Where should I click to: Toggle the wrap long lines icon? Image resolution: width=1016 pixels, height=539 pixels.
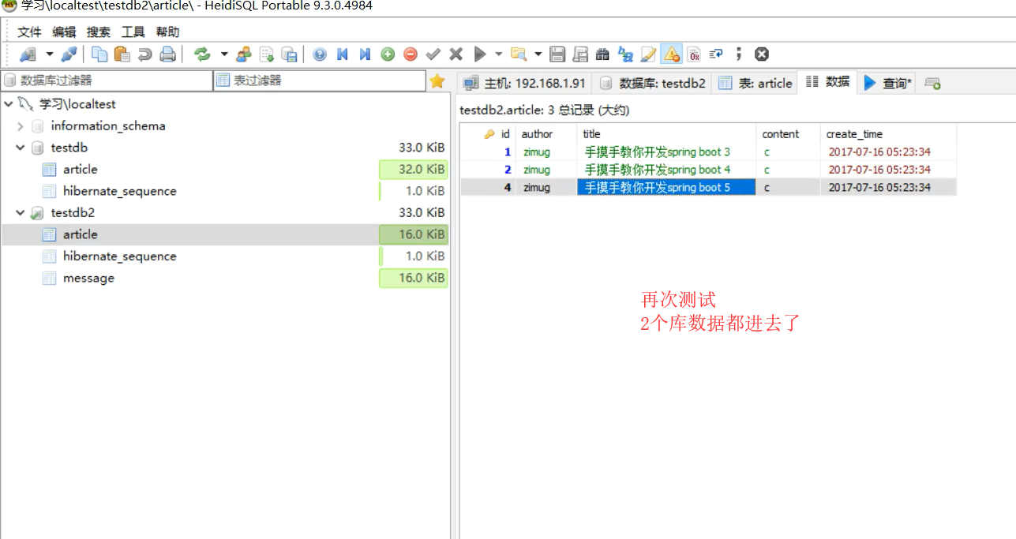[x=716, y=54]
